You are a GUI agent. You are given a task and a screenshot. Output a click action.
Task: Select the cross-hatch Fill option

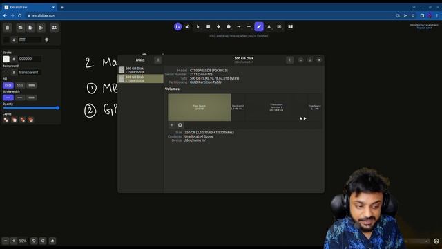[20, 85]
